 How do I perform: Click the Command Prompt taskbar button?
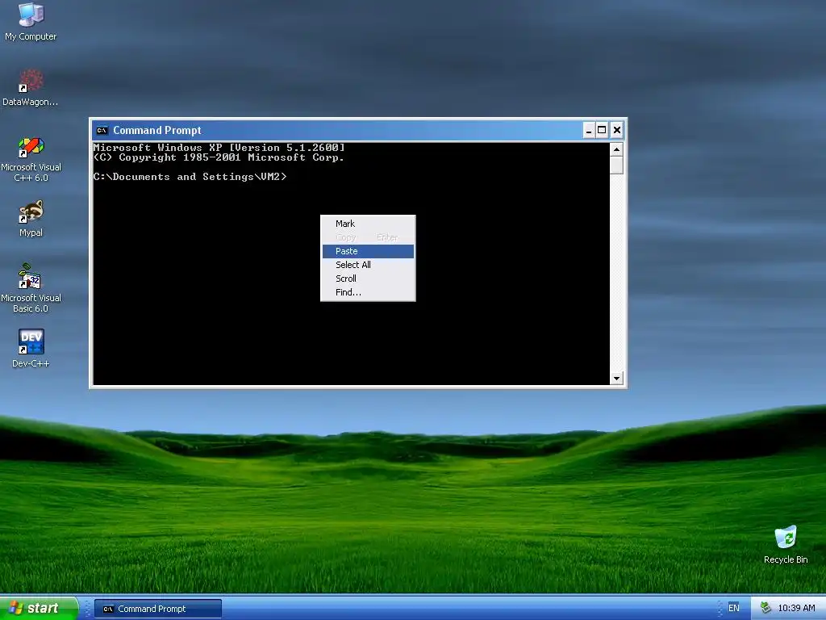158,609
